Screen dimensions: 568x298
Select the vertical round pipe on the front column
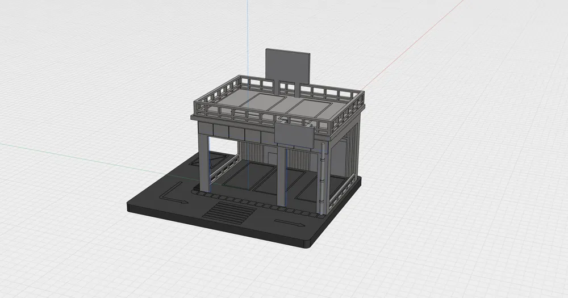(323, 178)
